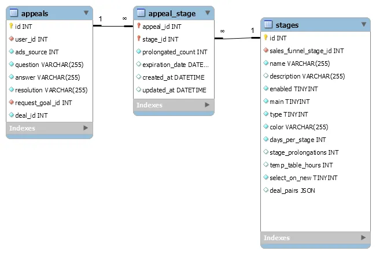The image size is (376, 254).
Task: Select the select_on_new TINYINT column text
Action: point(304,178)
